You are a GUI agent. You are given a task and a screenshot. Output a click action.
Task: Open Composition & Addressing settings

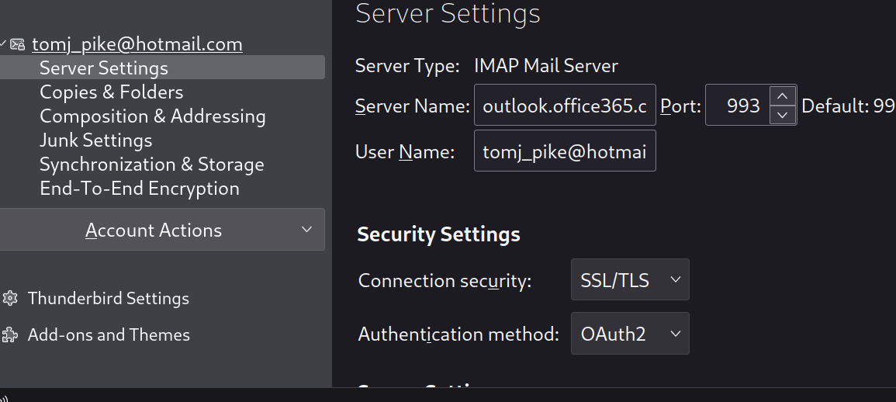tap(153, 116)
